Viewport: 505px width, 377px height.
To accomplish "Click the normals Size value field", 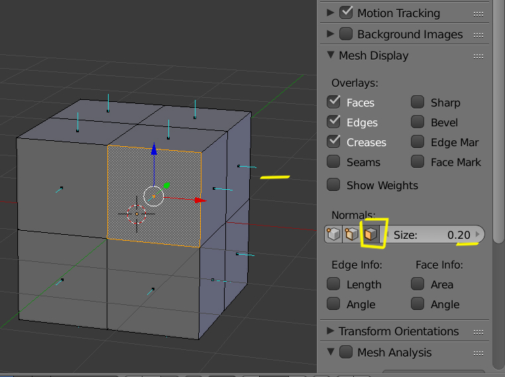I will coord(433,234).
